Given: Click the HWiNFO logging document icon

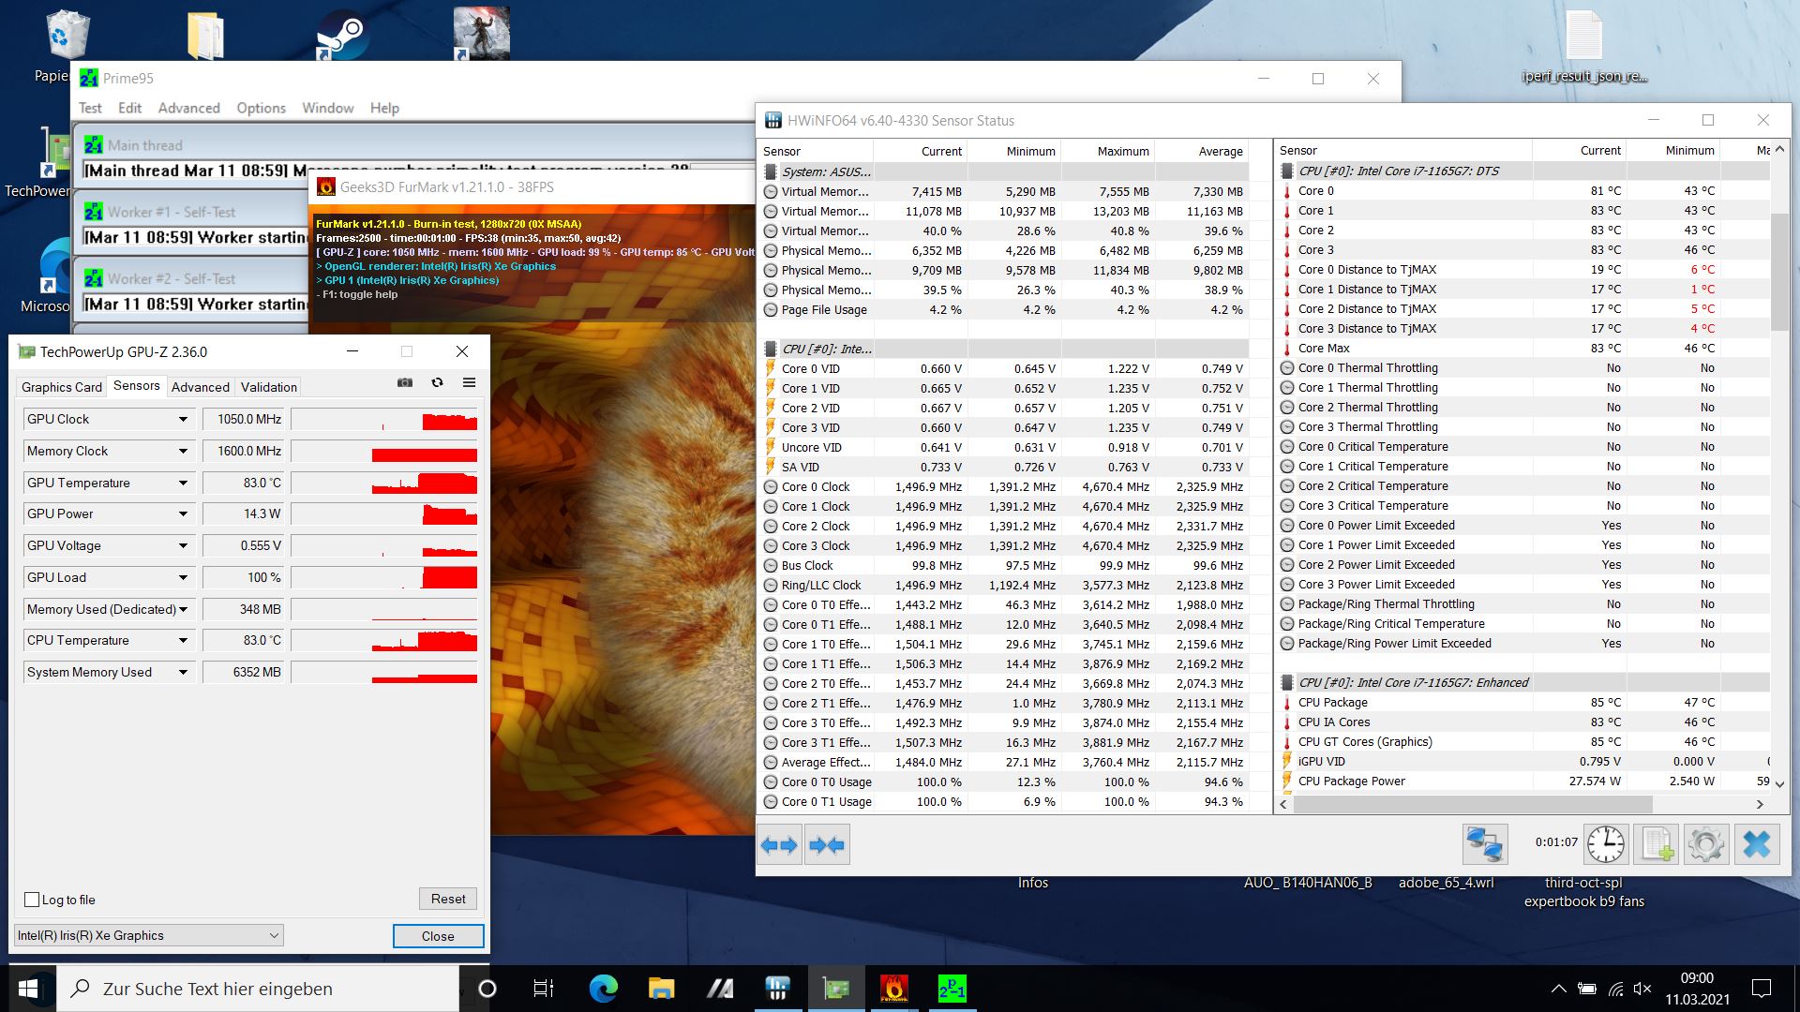Looking at the screenshot, I should (x=1656, y=844).
